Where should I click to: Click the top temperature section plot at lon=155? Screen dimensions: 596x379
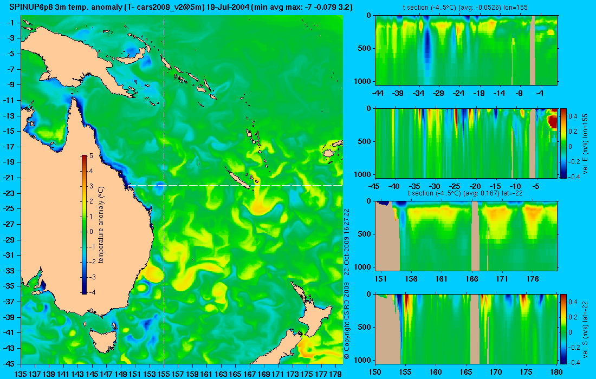click(x=467, y=50)
